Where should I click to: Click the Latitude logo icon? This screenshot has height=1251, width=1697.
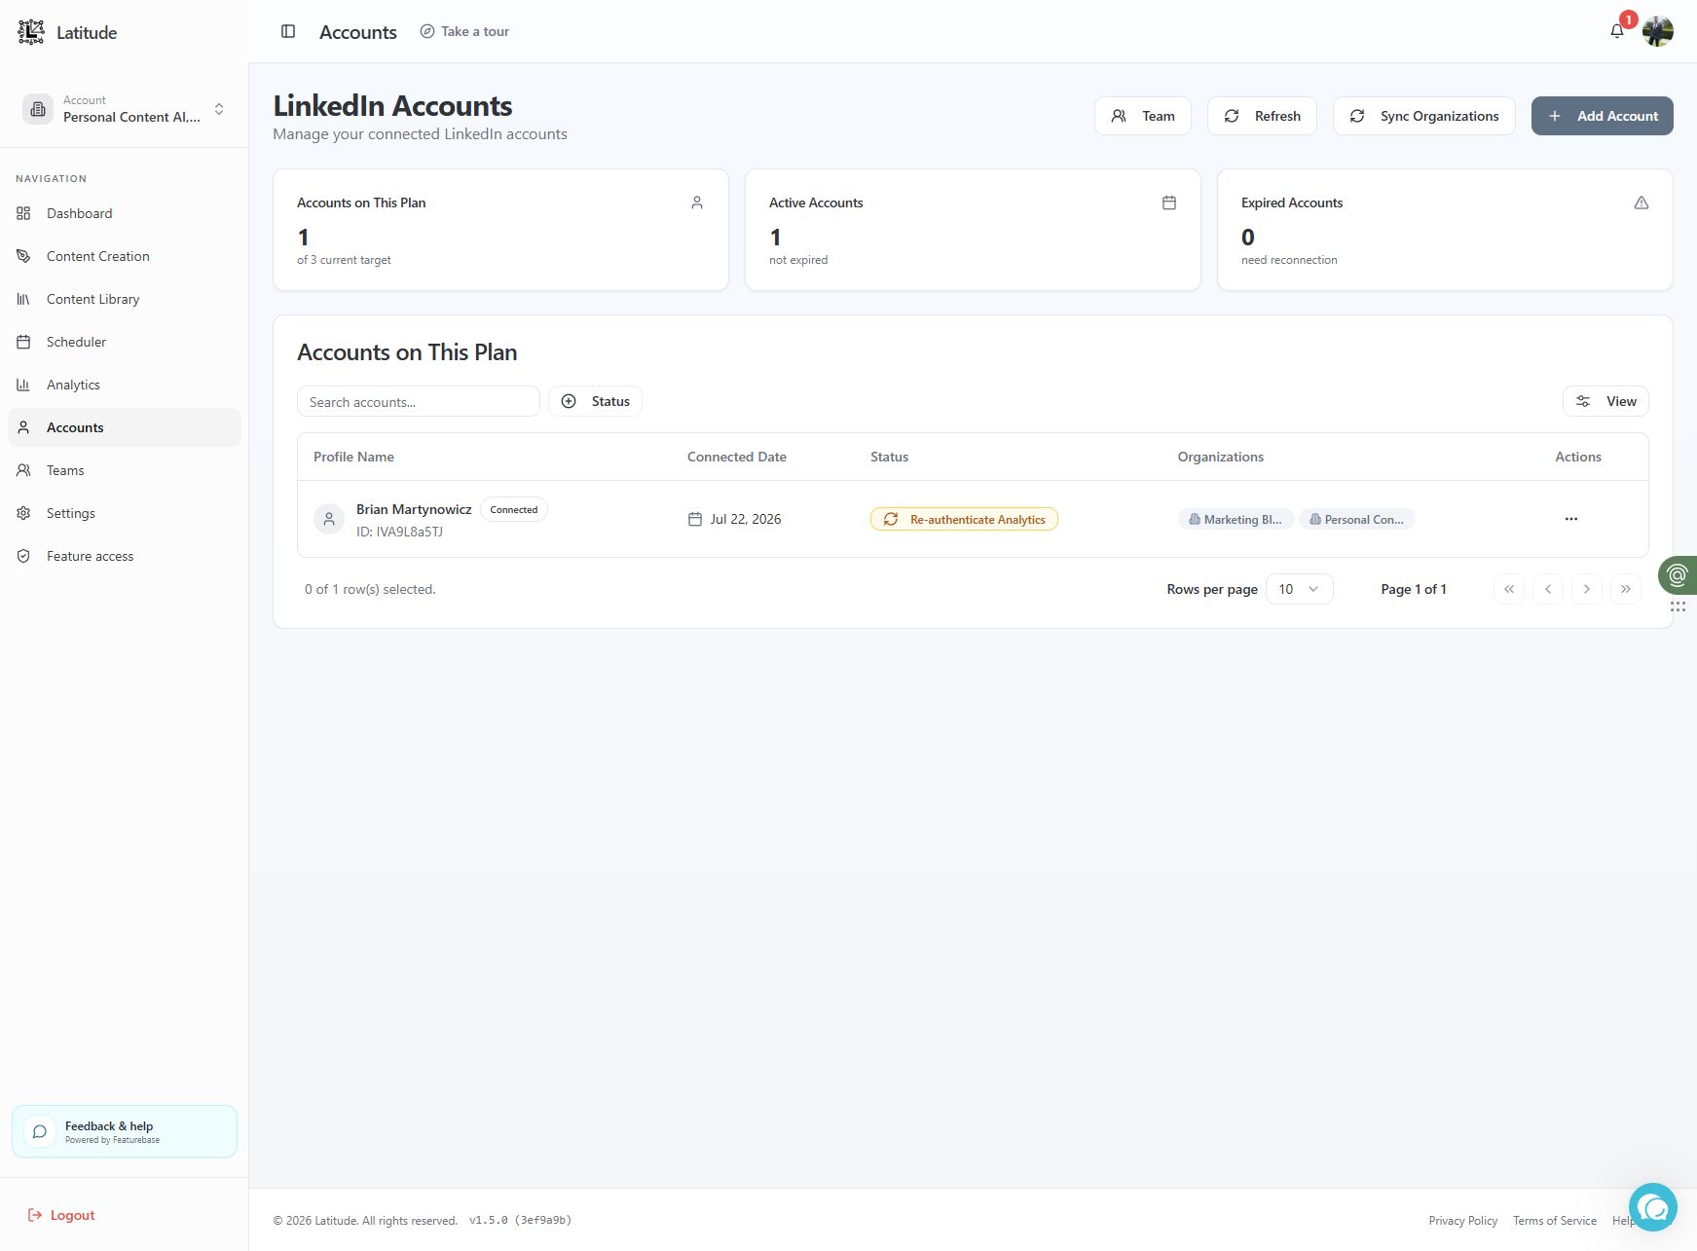[x=31, y=32]
